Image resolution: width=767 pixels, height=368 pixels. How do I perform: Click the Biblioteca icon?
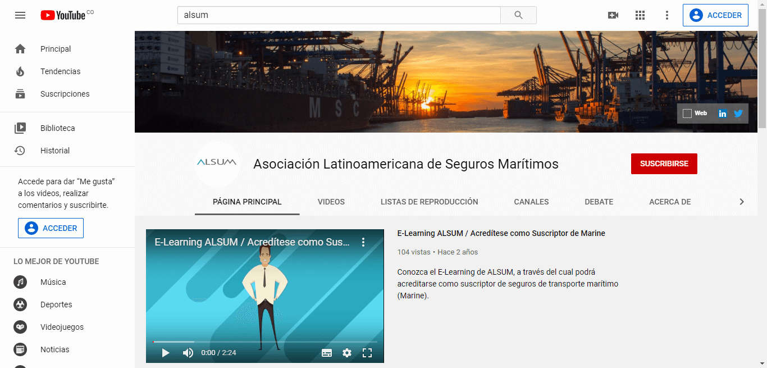pyautogui.click(x=20, y=128)
